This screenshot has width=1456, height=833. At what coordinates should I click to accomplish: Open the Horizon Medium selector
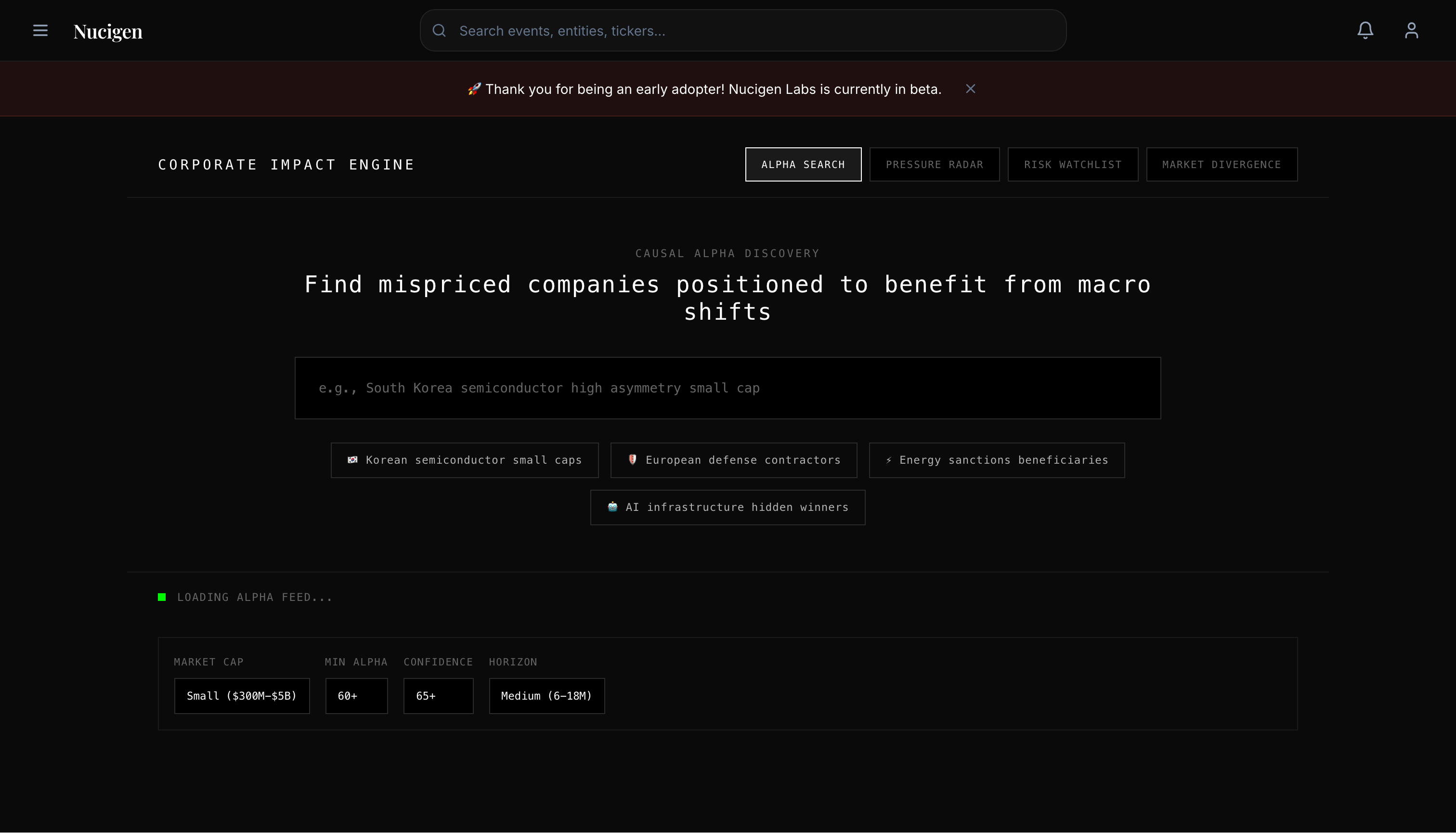click(x=546, y=696)
